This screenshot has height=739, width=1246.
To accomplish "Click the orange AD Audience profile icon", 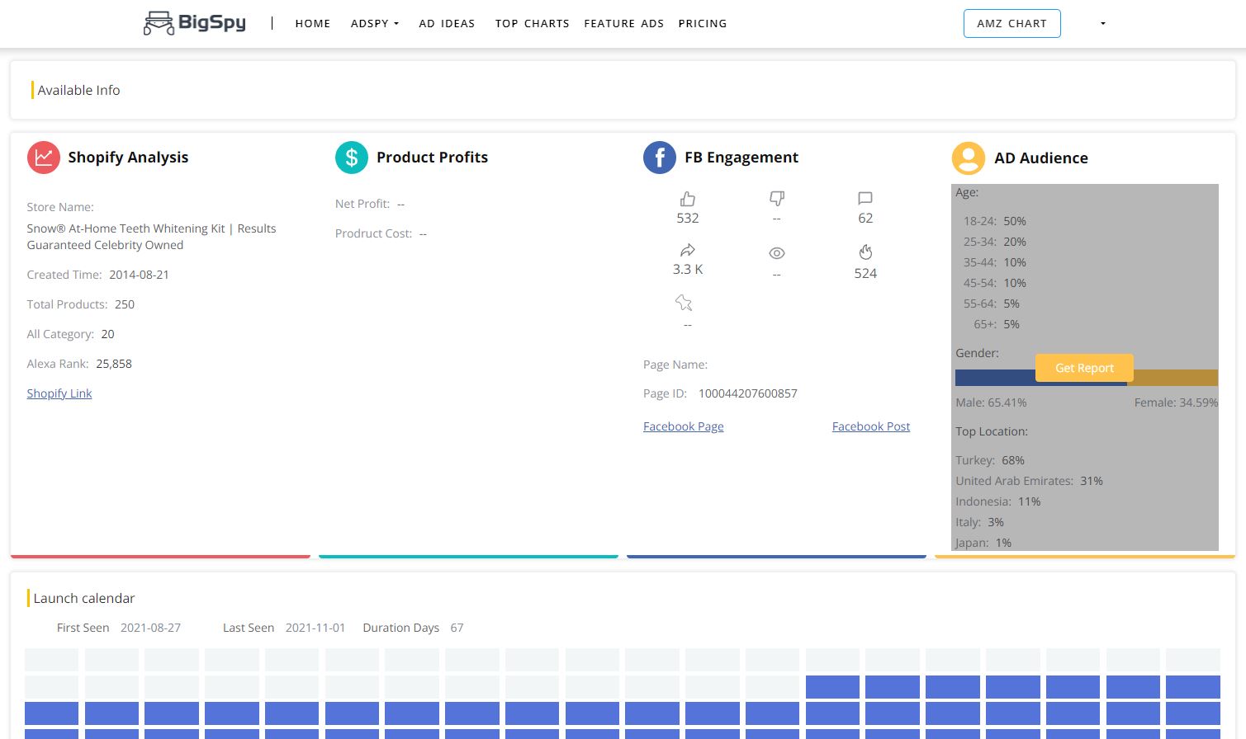I will 968,158.
